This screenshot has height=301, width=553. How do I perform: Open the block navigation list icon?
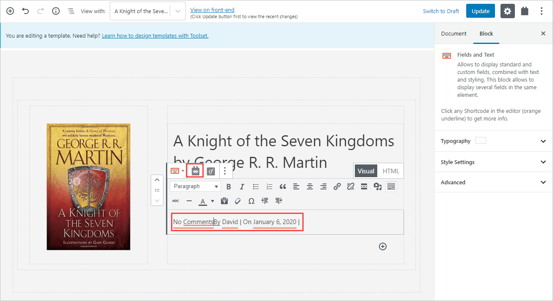(x=71, y=11)
